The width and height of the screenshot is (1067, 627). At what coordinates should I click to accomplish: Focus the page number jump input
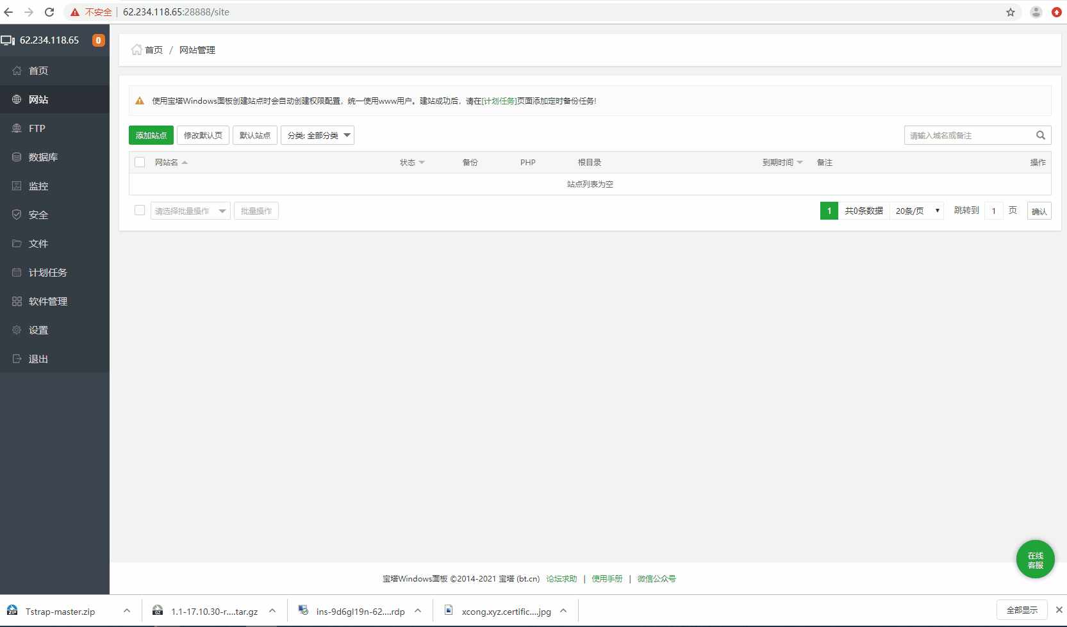tap(994, 211)
